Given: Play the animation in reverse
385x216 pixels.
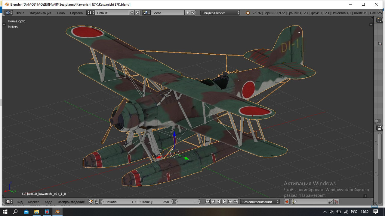Looking at the screenshot, I should point(219,202).
